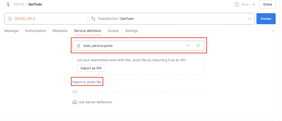
Task: Go to the Metadata tab
Action: 60,31
